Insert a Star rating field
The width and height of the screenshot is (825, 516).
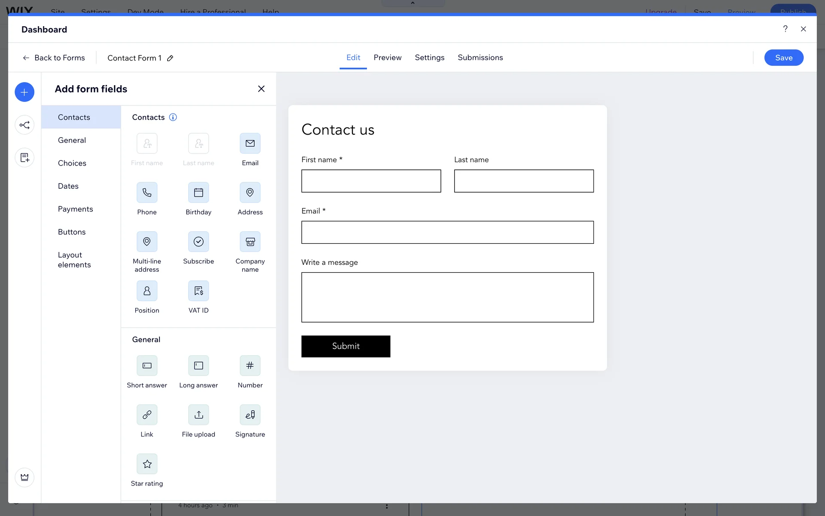pyautogui.click(x=147, y=464)
